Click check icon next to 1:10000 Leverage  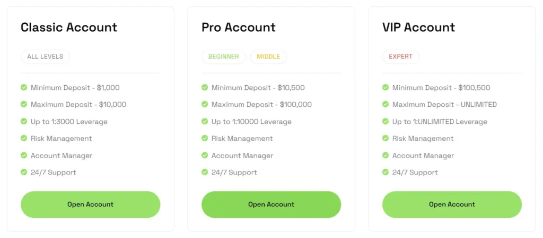205,121
